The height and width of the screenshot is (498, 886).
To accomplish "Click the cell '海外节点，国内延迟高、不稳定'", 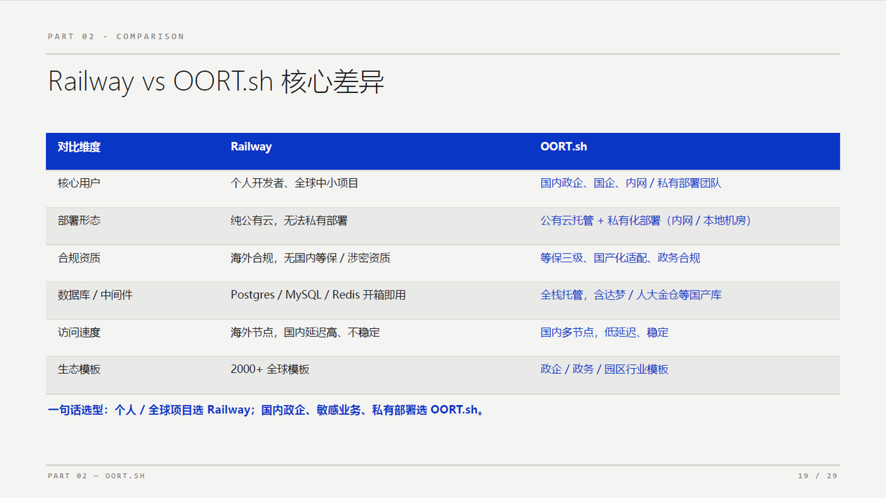I will tap(306, 332).
